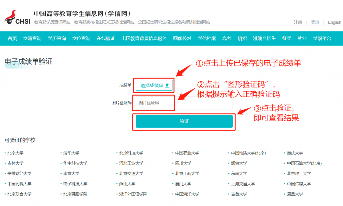Open 在线验证 in the navigation bar
The width and height of the screenshot is (343, 206).
(x=106, y=38)
